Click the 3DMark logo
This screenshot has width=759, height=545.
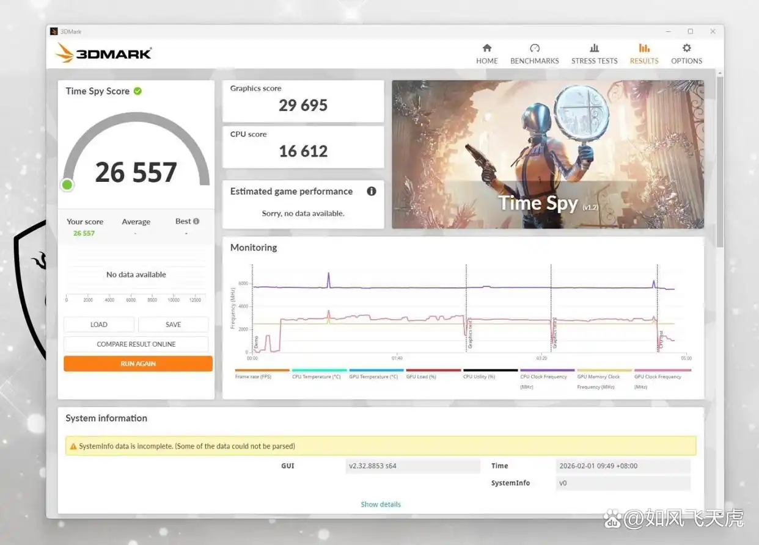[x=103, y=53]
